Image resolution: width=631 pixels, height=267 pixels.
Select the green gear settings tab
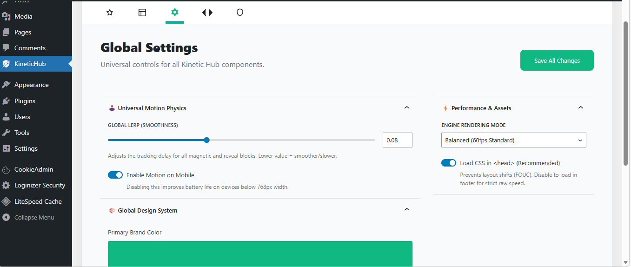[x=175, y=12]
